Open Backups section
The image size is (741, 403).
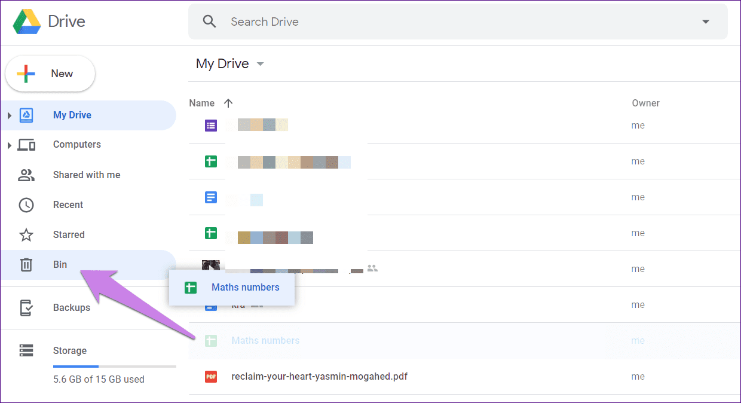coord(72,307)
